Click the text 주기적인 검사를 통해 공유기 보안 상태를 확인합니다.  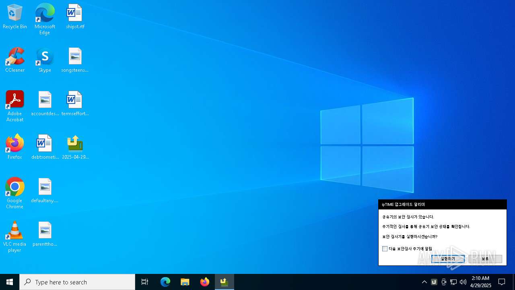(x=426, y=227)
